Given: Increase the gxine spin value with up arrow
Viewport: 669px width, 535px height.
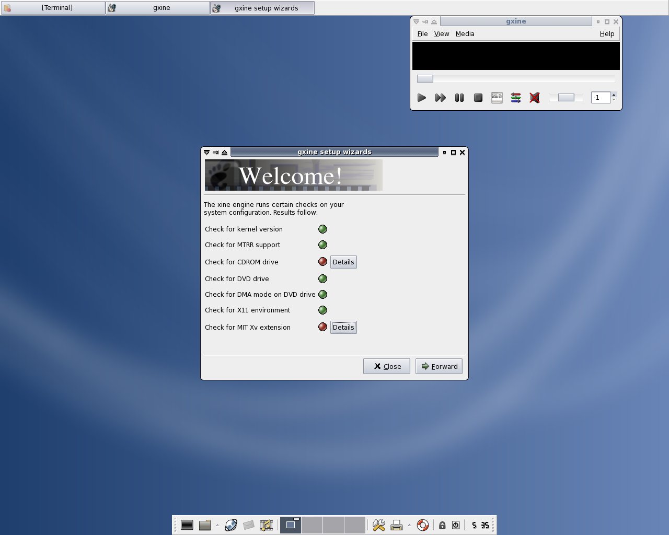Looking at the screenshot, I should tap(614, 95).
